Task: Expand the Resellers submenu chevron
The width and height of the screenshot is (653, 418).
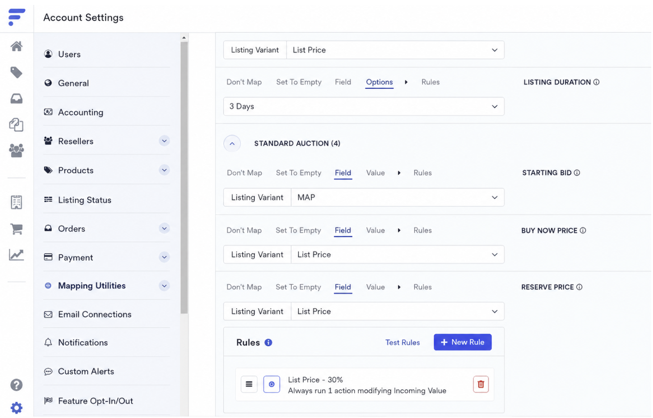Action: [x=164, y=141]
